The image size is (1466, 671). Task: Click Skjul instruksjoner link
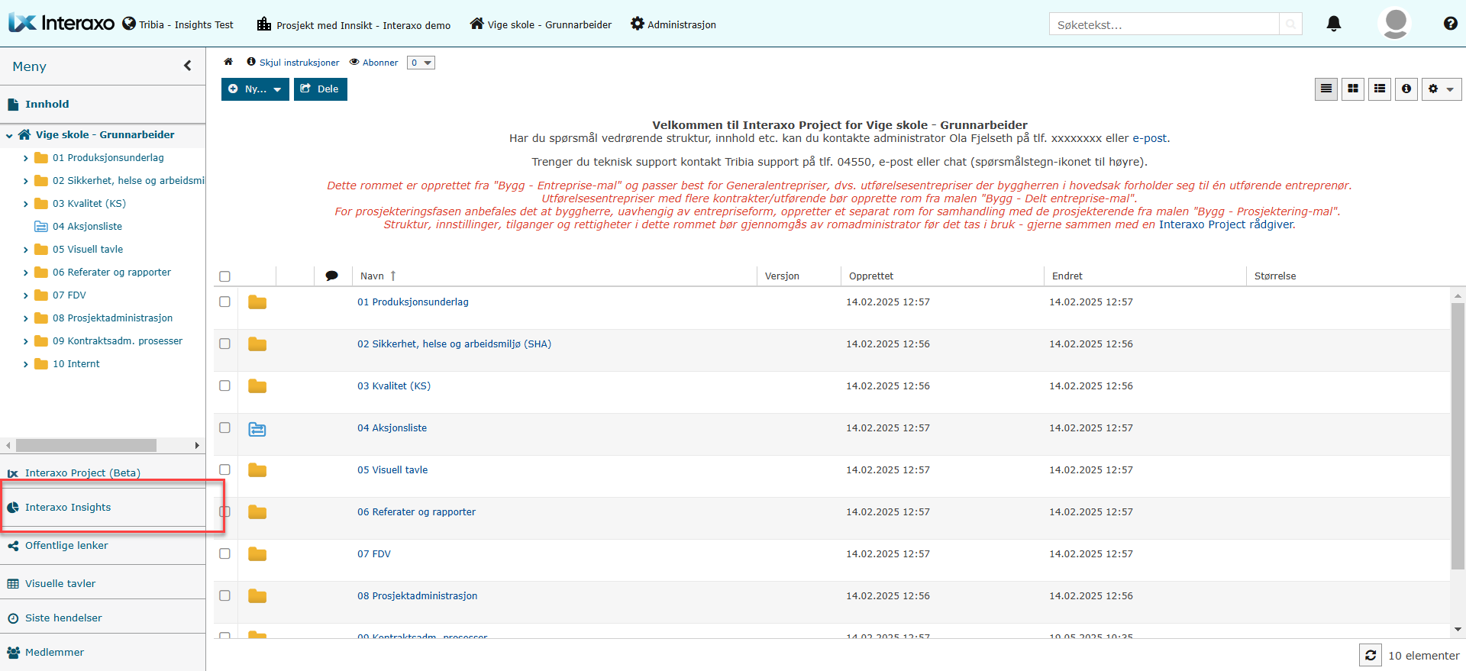point(293,63)
